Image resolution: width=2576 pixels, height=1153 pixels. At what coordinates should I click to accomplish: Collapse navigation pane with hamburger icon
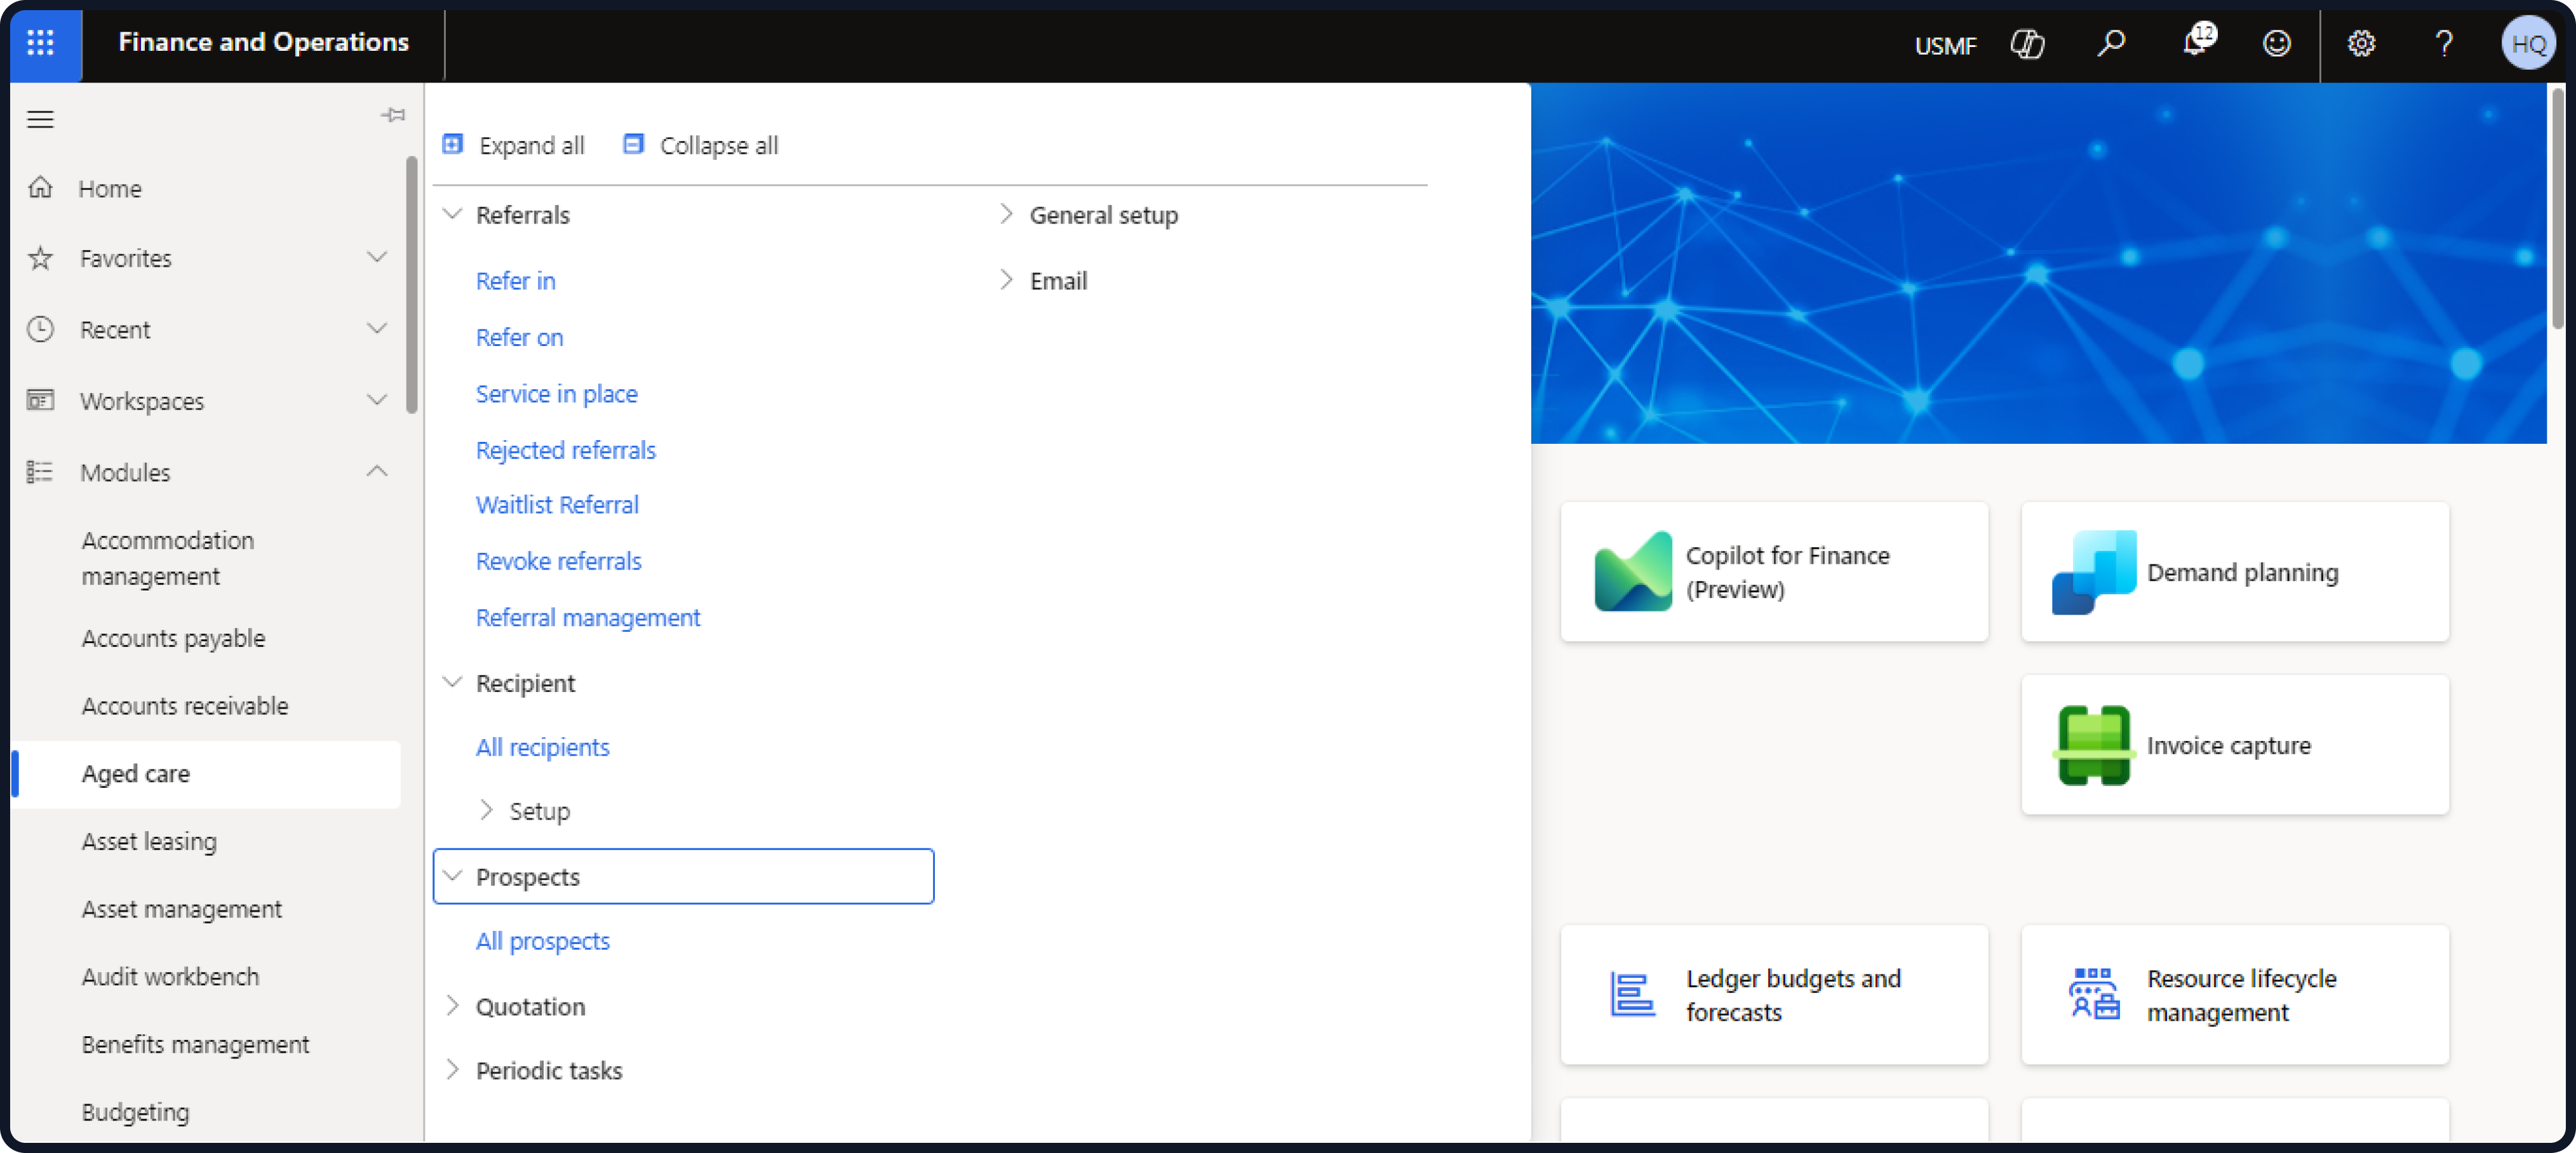coord(40,119)
